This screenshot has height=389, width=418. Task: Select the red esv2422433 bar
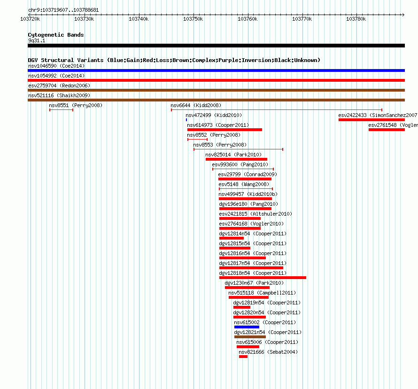pyautogui.click(x=372, y=120)
